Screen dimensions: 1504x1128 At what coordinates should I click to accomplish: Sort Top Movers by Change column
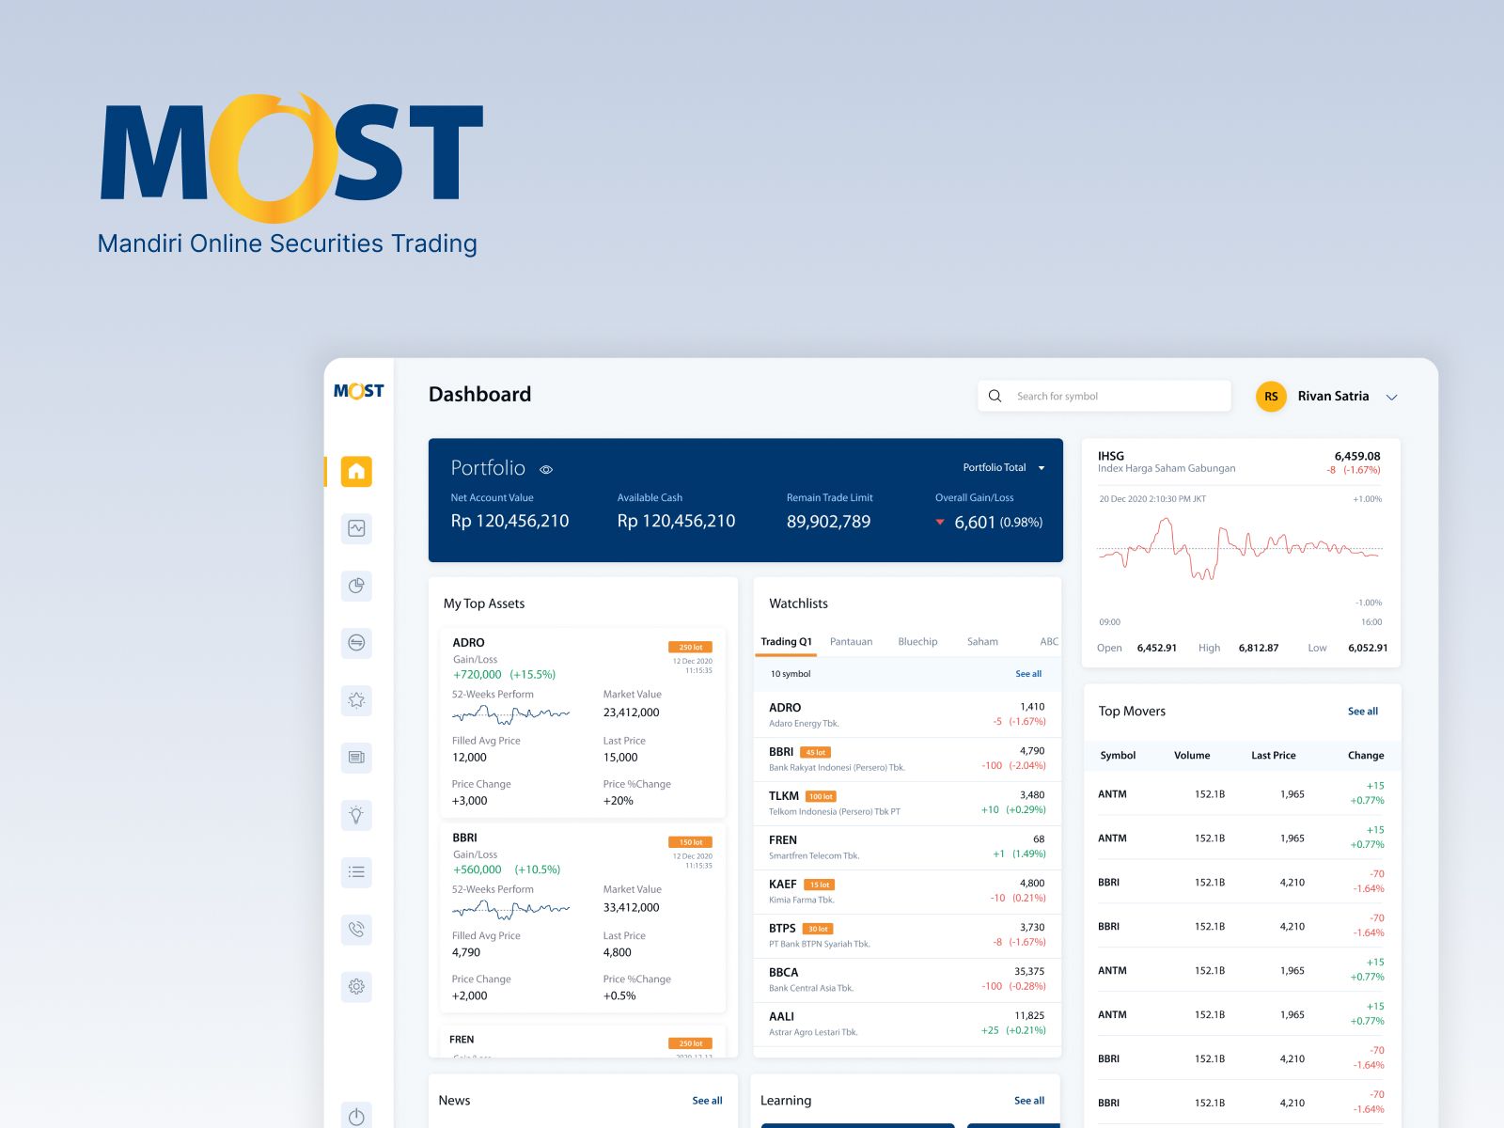1366,756
